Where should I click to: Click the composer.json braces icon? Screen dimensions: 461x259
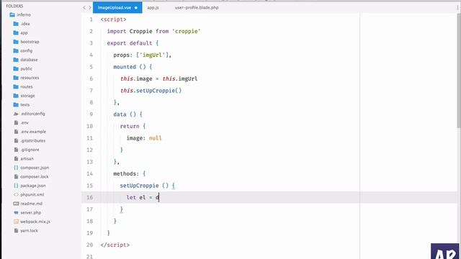point(16,168)
